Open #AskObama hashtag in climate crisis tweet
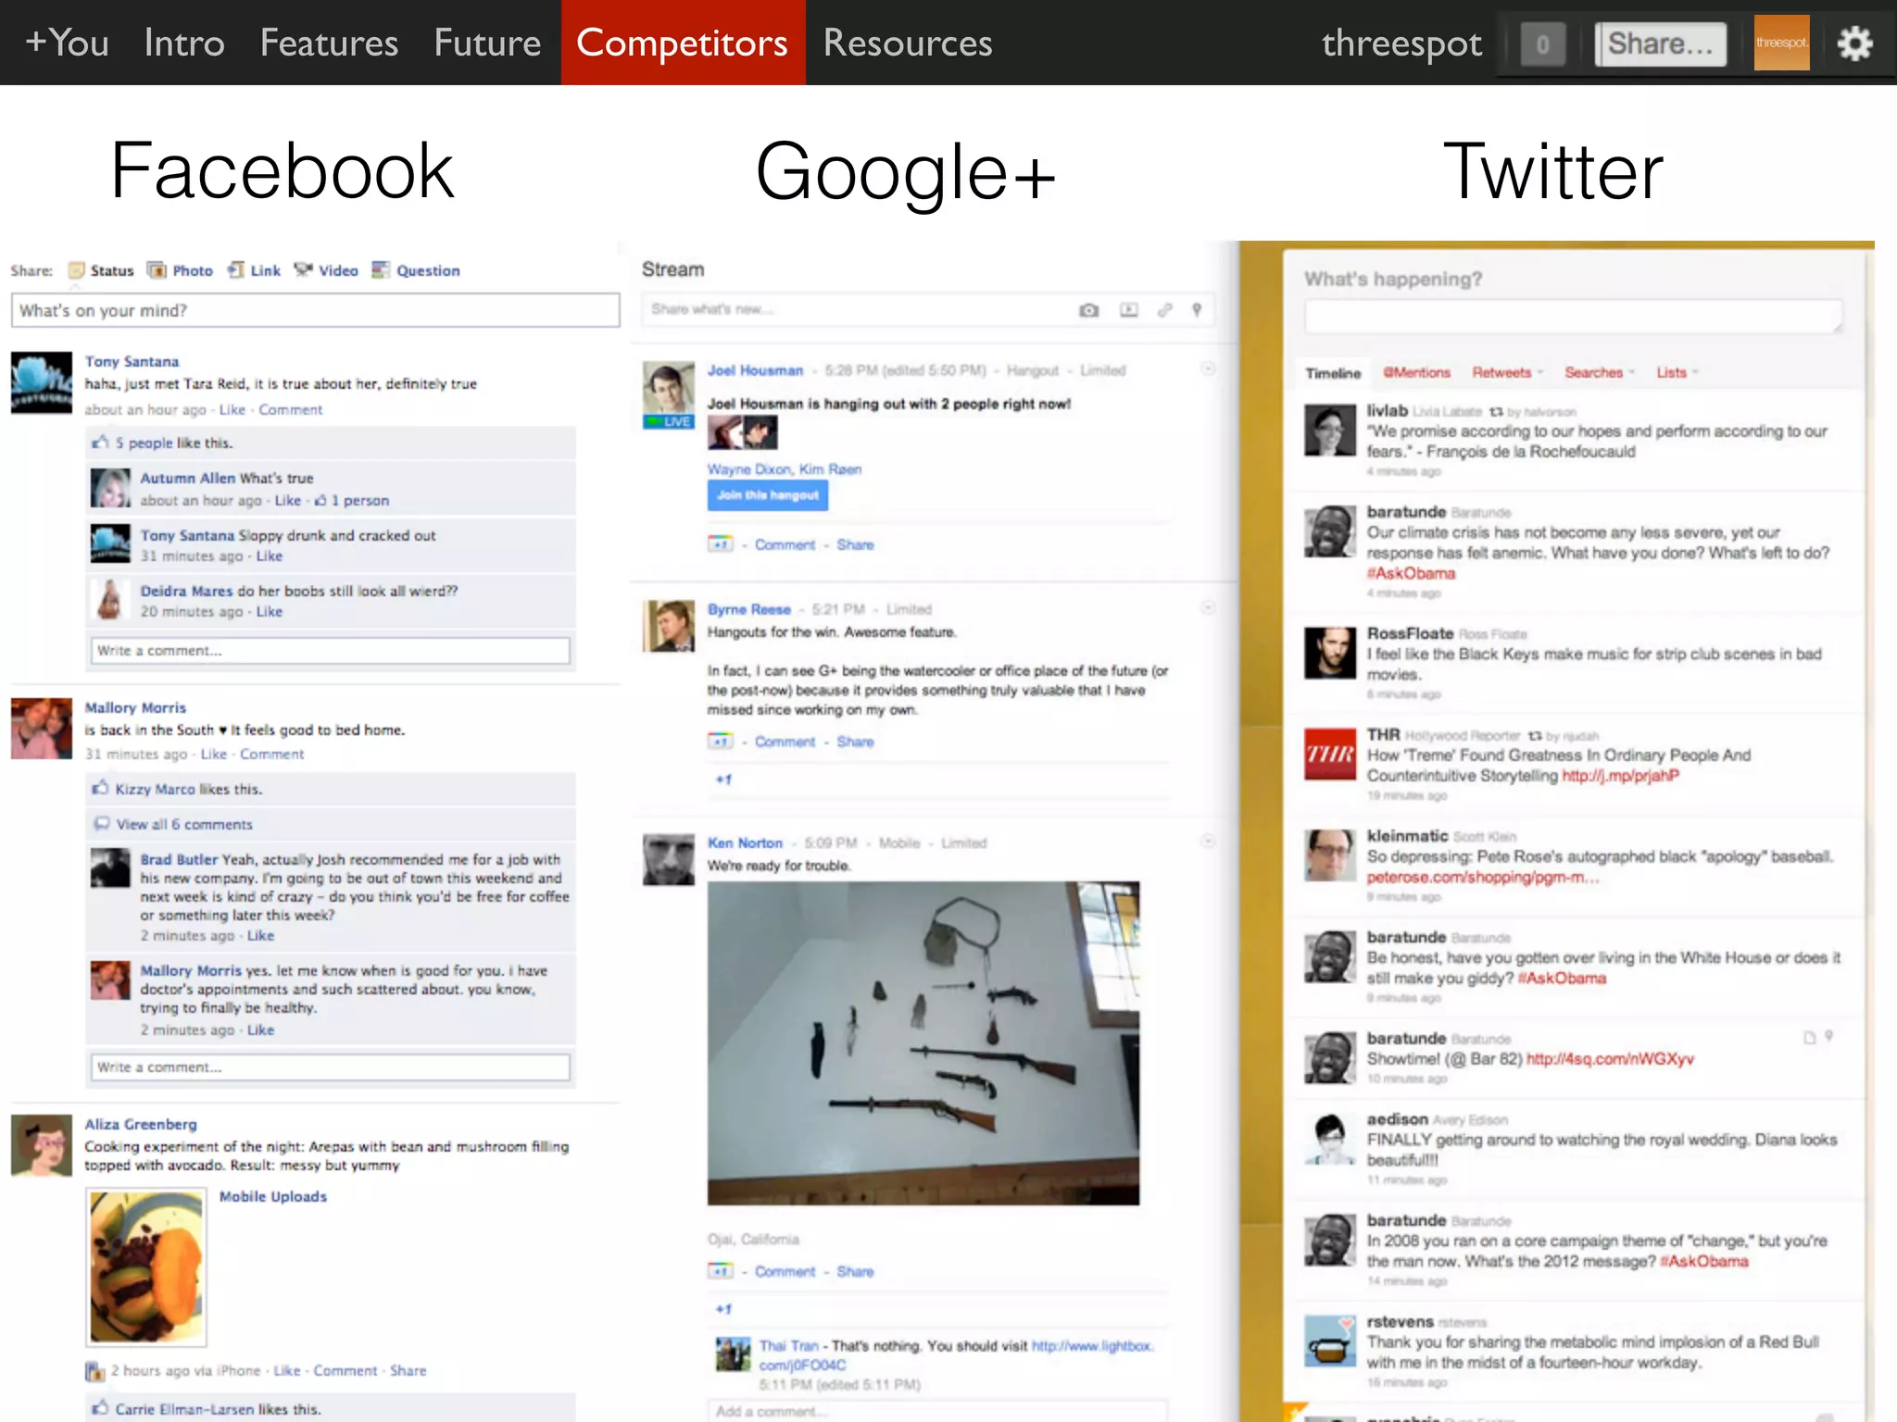 (x=1411, y=573)
